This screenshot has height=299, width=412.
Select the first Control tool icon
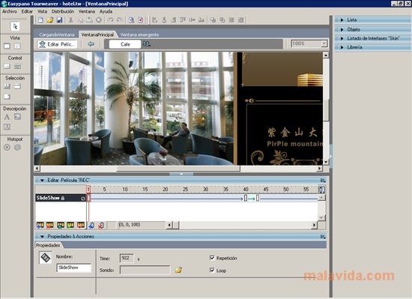pos(7,67)
